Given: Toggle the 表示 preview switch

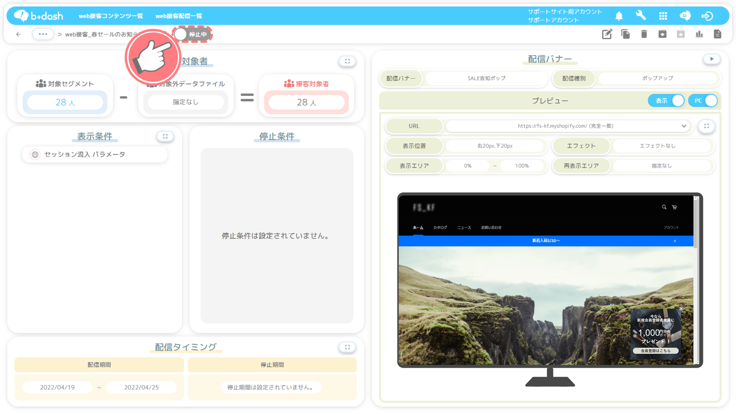Looking at the screenshot, I should pyautogui.click(x=666, y=101).
